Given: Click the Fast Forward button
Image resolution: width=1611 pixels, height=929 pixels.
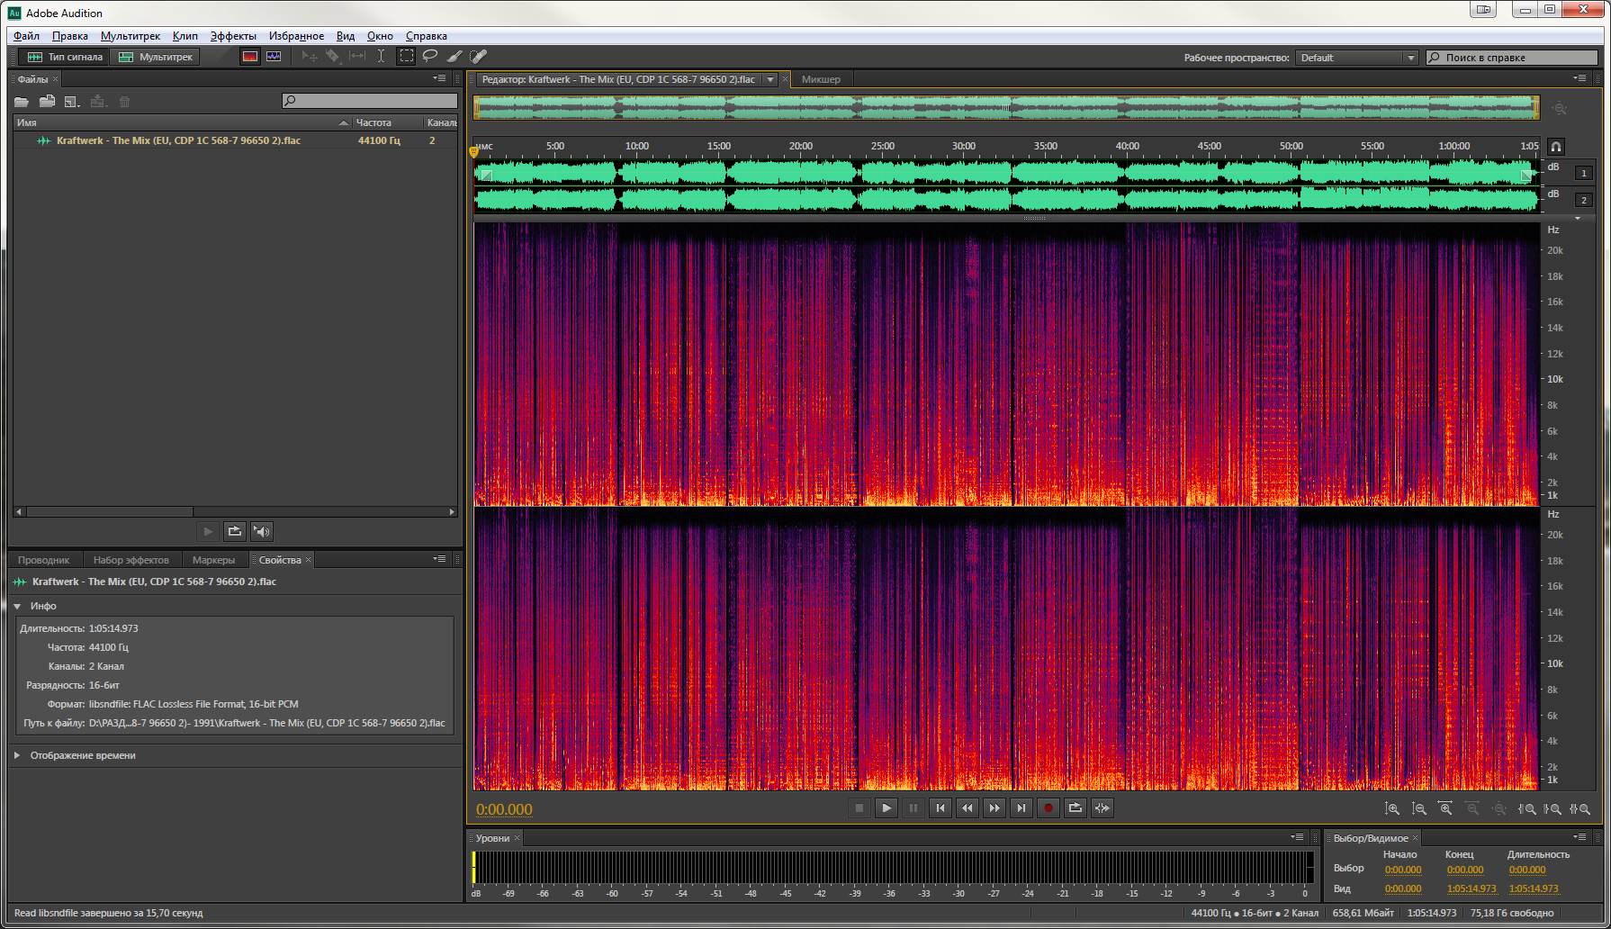Looking at the screenshot, I should pyautogui.click(x=994, y=808).
